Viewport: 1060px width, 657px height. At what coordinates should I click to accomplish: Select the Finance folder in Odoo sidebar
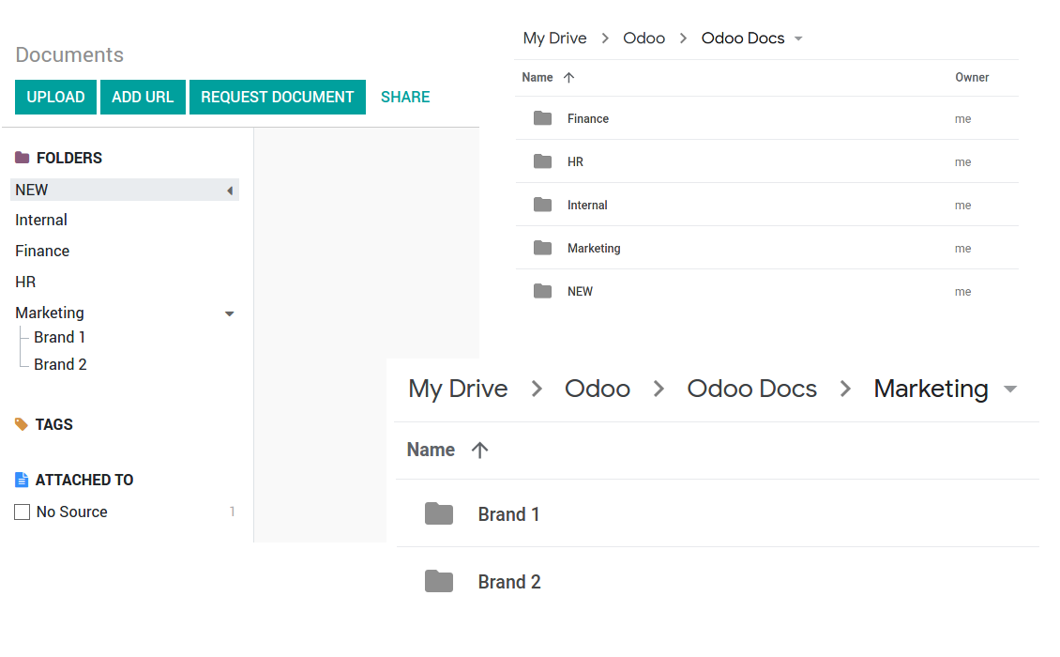coord(42,251)
